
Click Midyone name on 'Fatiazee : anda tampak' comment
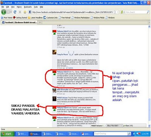(64, 108)
